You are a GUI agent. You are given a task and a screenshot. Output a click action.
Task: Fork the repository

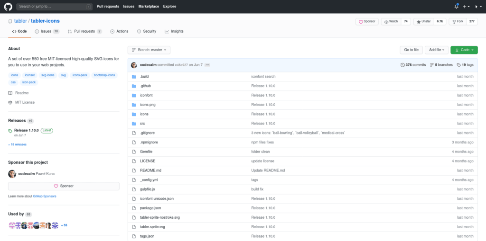point(458,22)
